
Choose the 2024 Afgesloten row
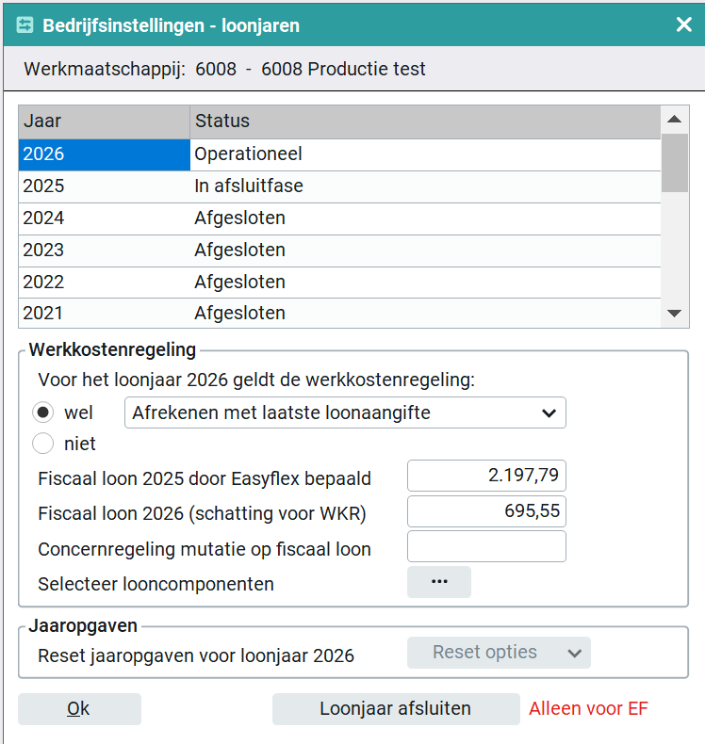pos(339,218)
